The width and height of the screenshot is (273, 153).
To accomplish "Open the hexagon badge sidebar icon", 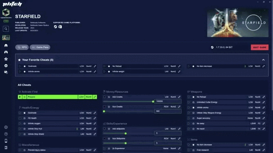I will [6, 66].
